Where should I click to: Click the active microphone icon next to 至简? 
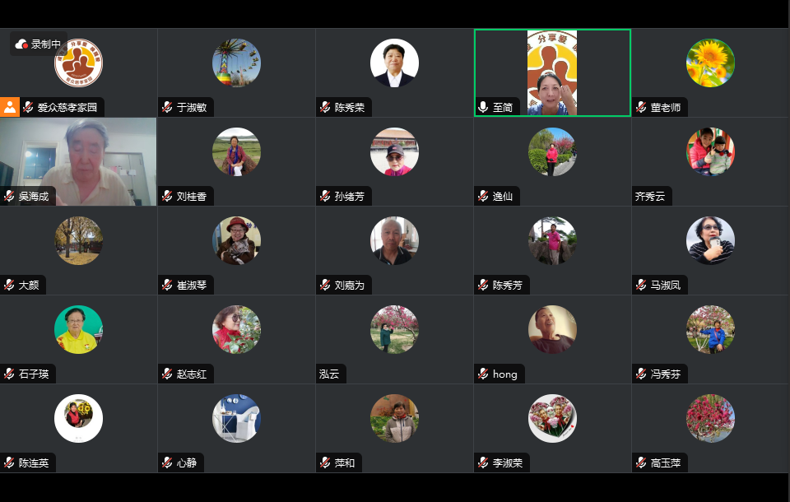[483, 107]
